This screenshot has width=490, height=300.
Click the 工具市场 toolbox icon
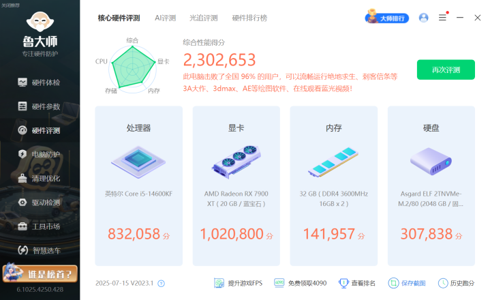coord(22,226)
